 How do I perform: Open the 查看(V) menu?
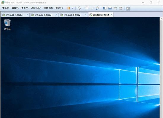(x=25, y=8)
